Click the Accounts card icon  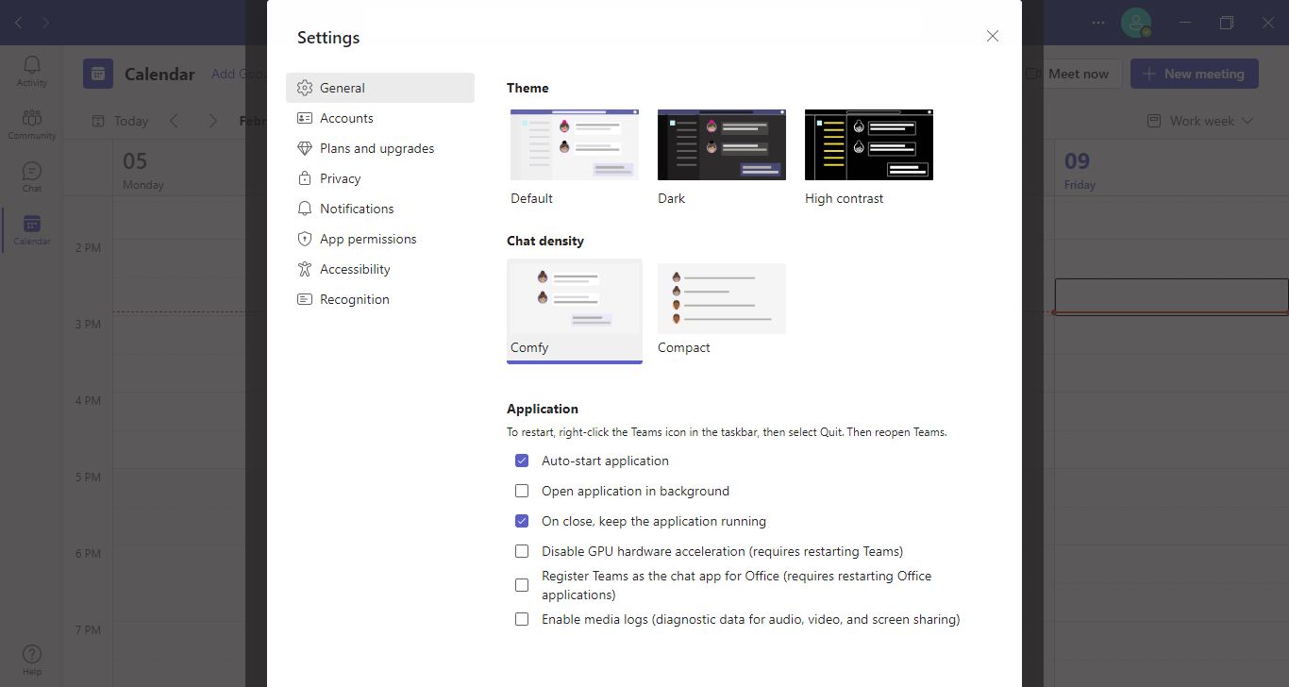(x=304, y=118)
